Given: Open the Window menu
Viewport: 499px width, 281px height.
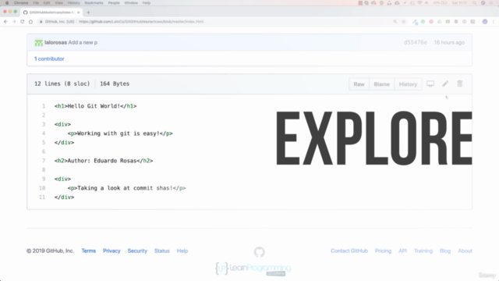Looking at the screenshot, I should point(131,3).
